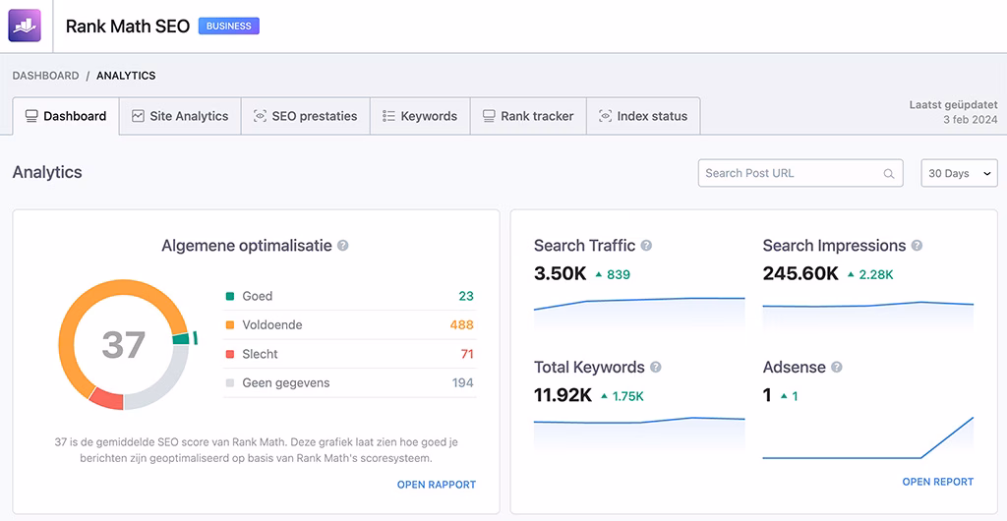
Task: Select the Rank tracker tab
Action: 528,116
